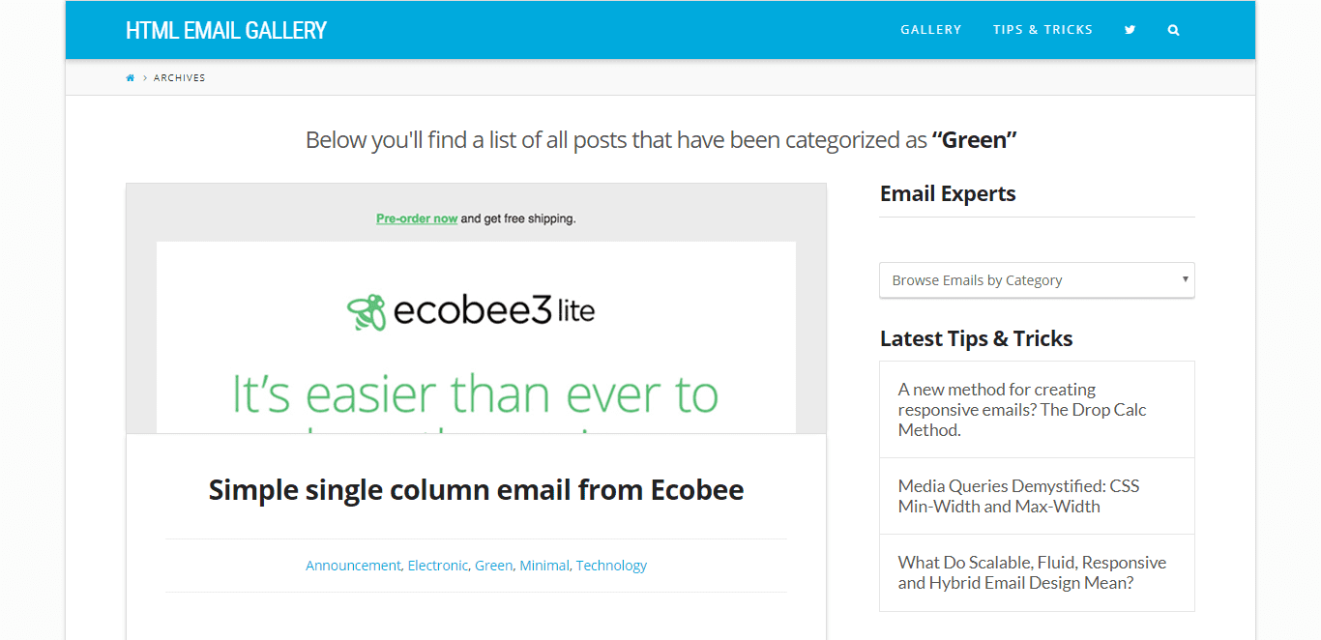Click the ecobee bee logo in preview
The height and width of the screenshot is (640, 1321).
pos(367,311)
